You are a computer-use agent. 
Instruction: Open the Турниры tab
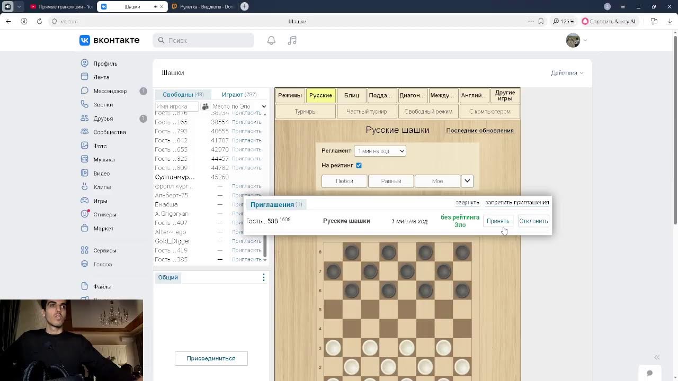pyautogui.click(x=306, y=111)
